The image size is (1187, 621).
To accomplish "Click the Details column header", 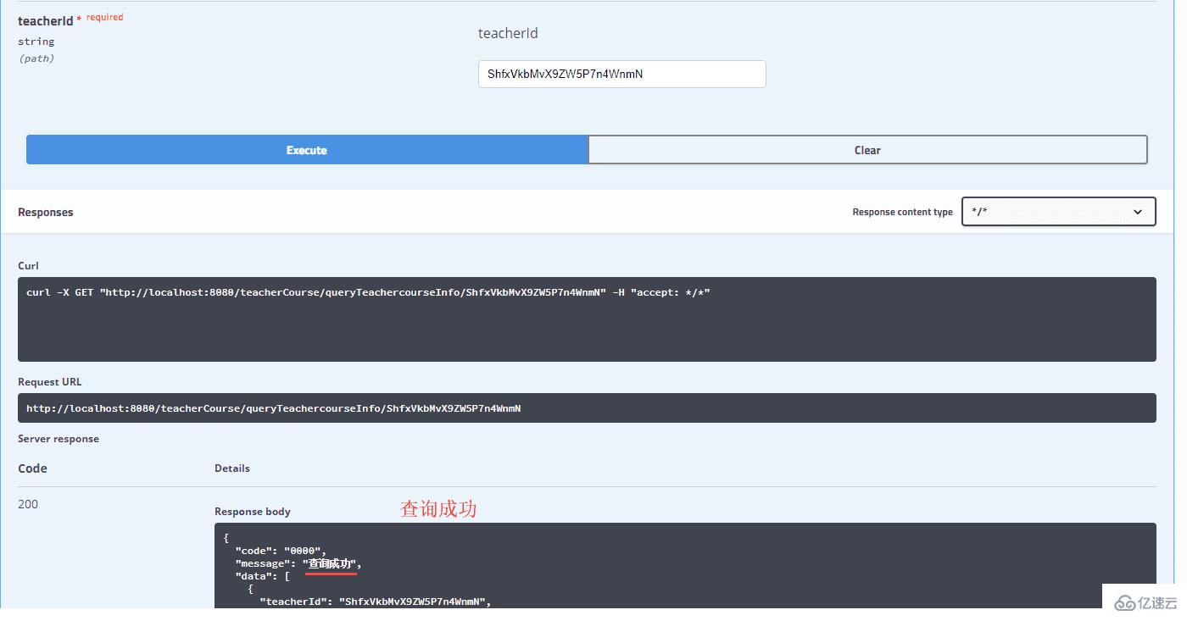I will 232,468.
